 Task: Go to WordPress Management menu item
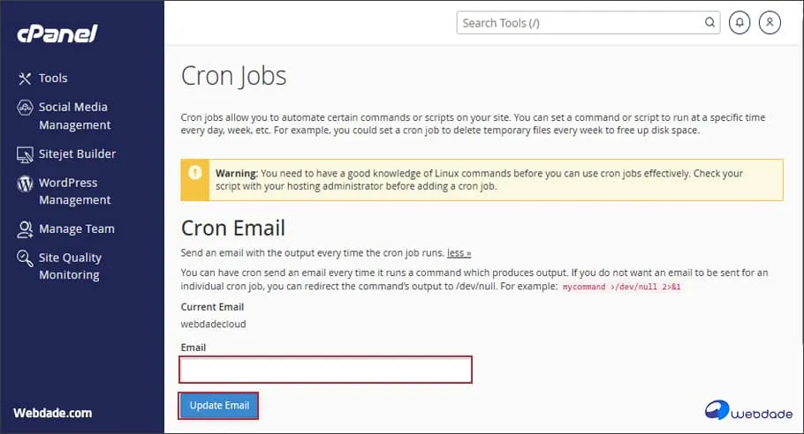[74, 191]
